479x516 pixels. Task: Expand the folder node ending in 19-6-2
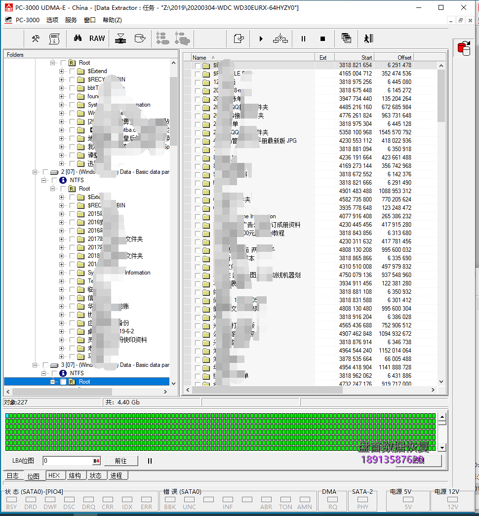pyautogui.click(x=61, y=331)
